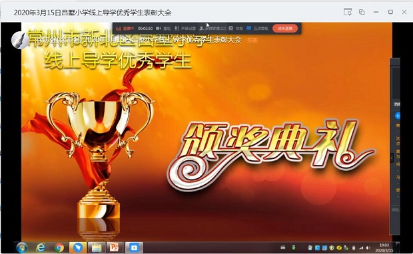This screenshot has width=413, height=254.
Task: Click the red end live stream button
Action: [x=285, y=29]
